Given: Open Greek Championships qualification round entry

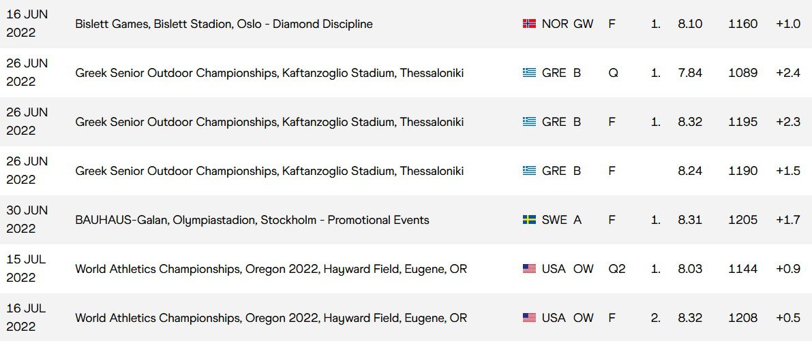Looking at the screenshot, I should coord(269,73).
